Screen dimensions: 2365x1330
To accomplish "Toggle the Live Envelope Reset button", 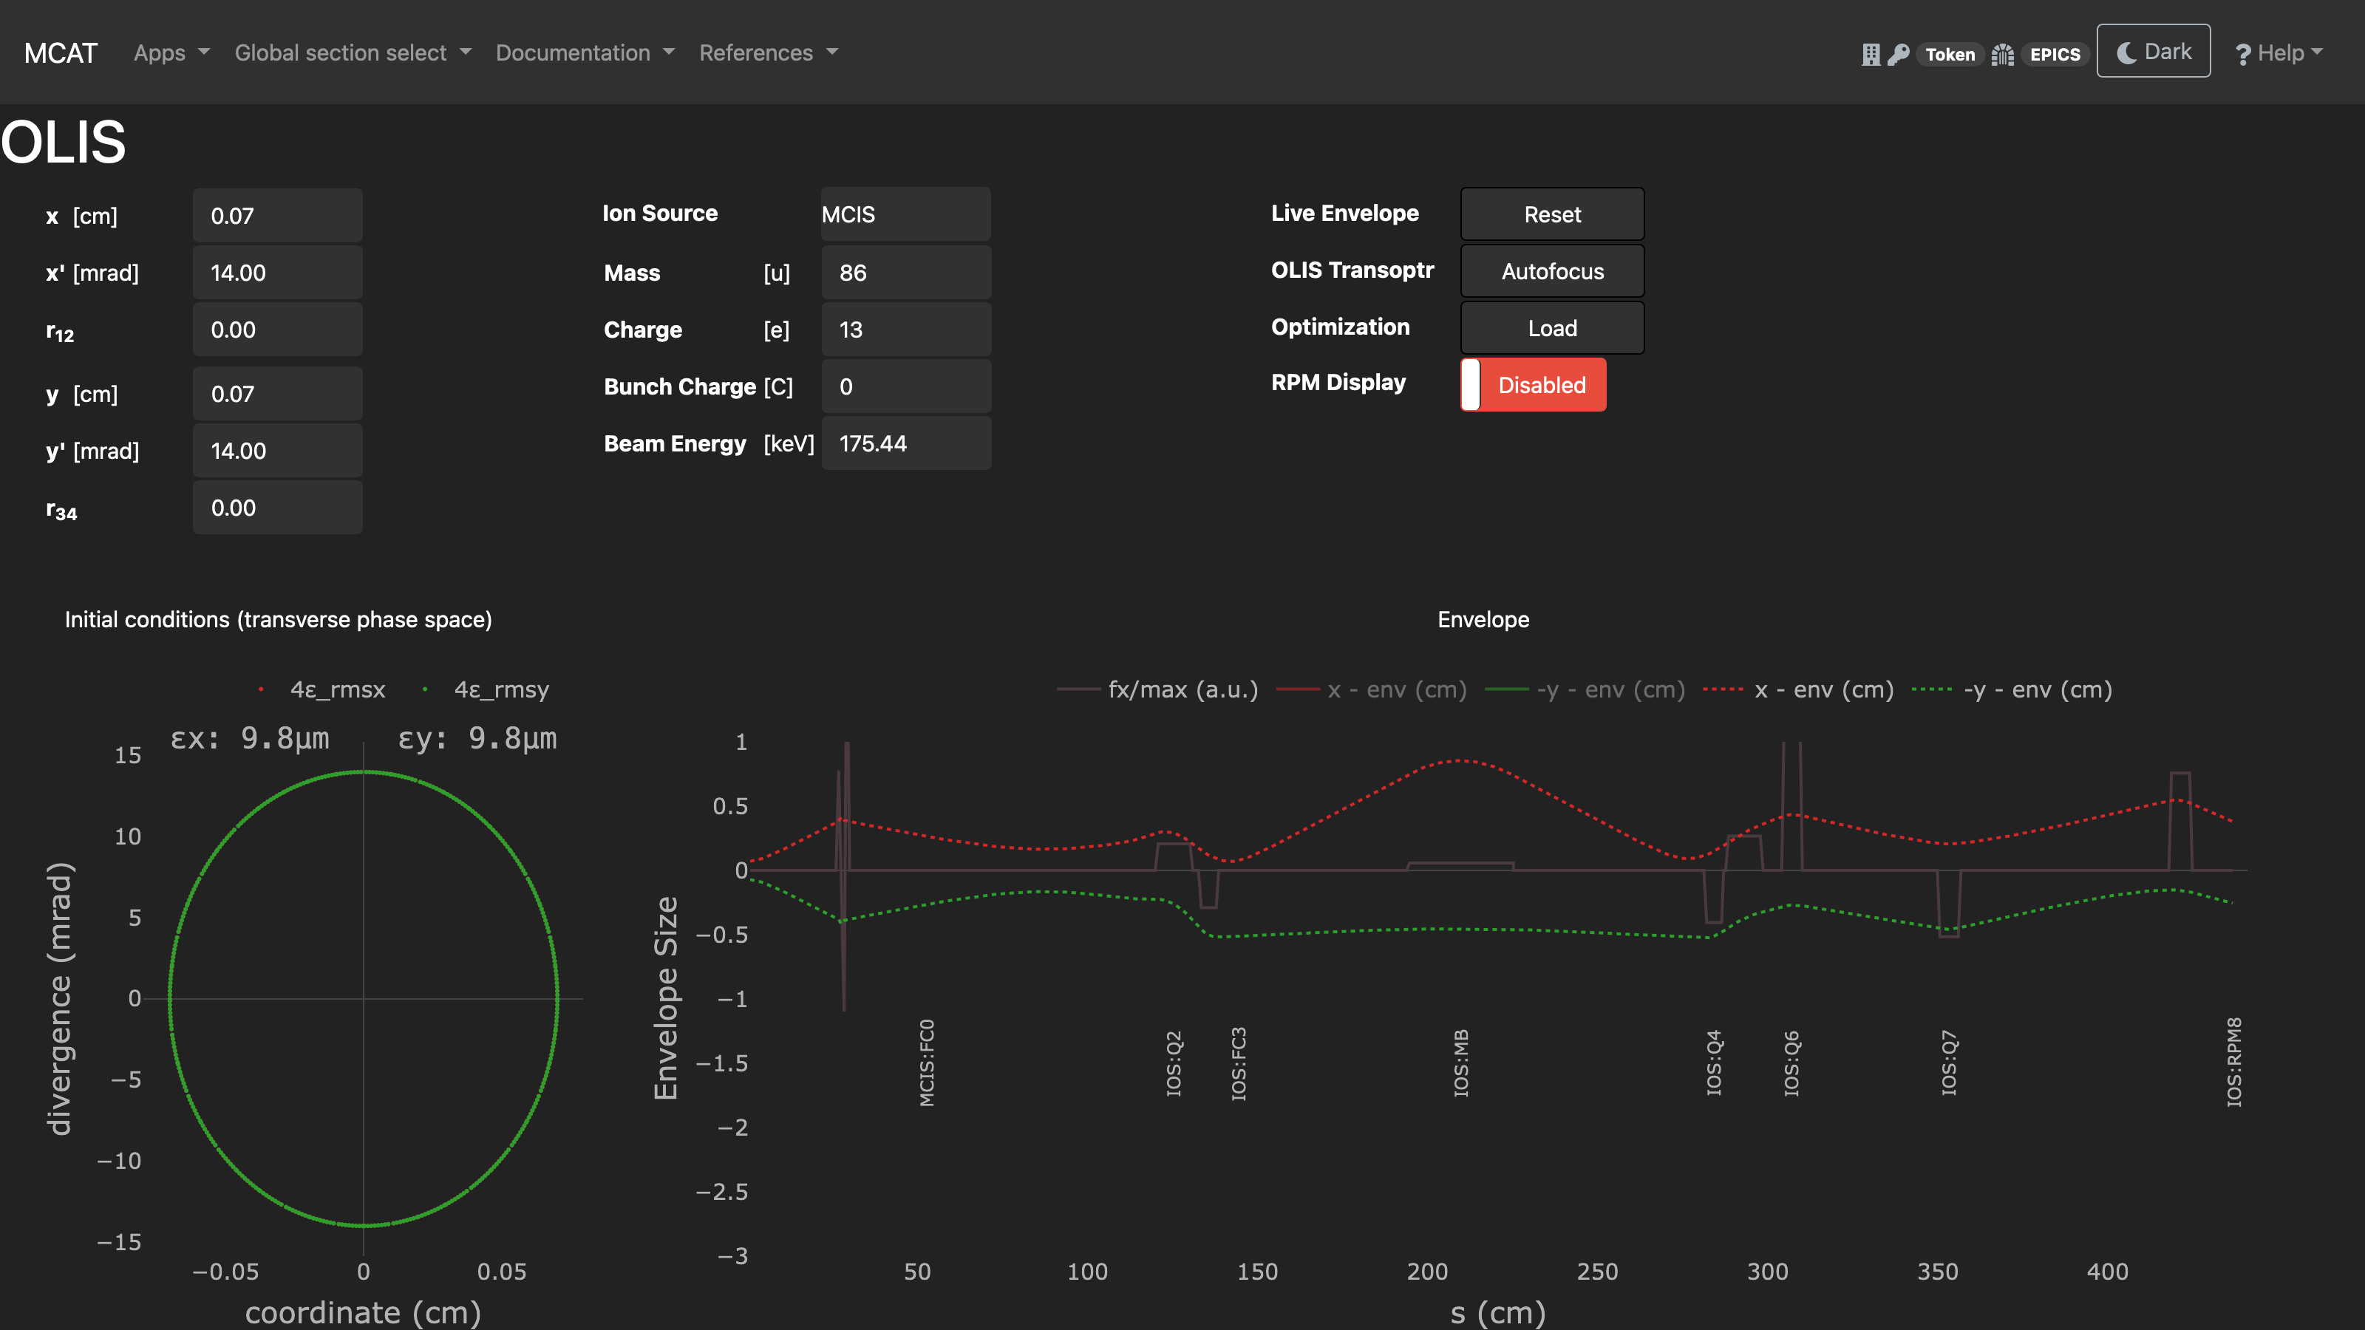I will [1551, 214].
